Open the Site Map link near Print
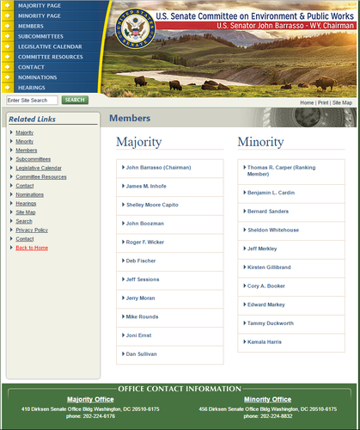This screenshot has width=360, height=430. point(342,102)
